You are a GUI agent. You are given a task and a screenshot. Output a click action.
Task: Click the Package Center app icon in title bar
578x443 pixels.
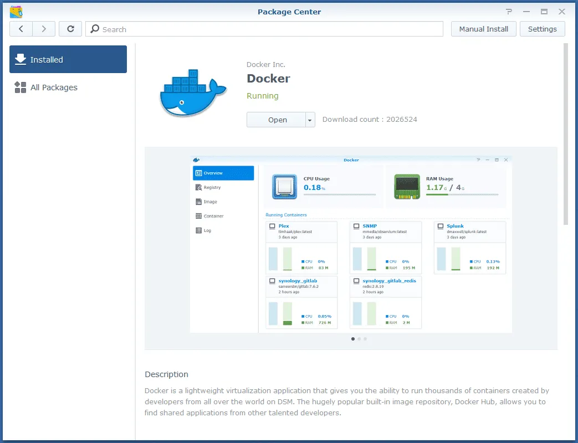[x=16, y=12]
